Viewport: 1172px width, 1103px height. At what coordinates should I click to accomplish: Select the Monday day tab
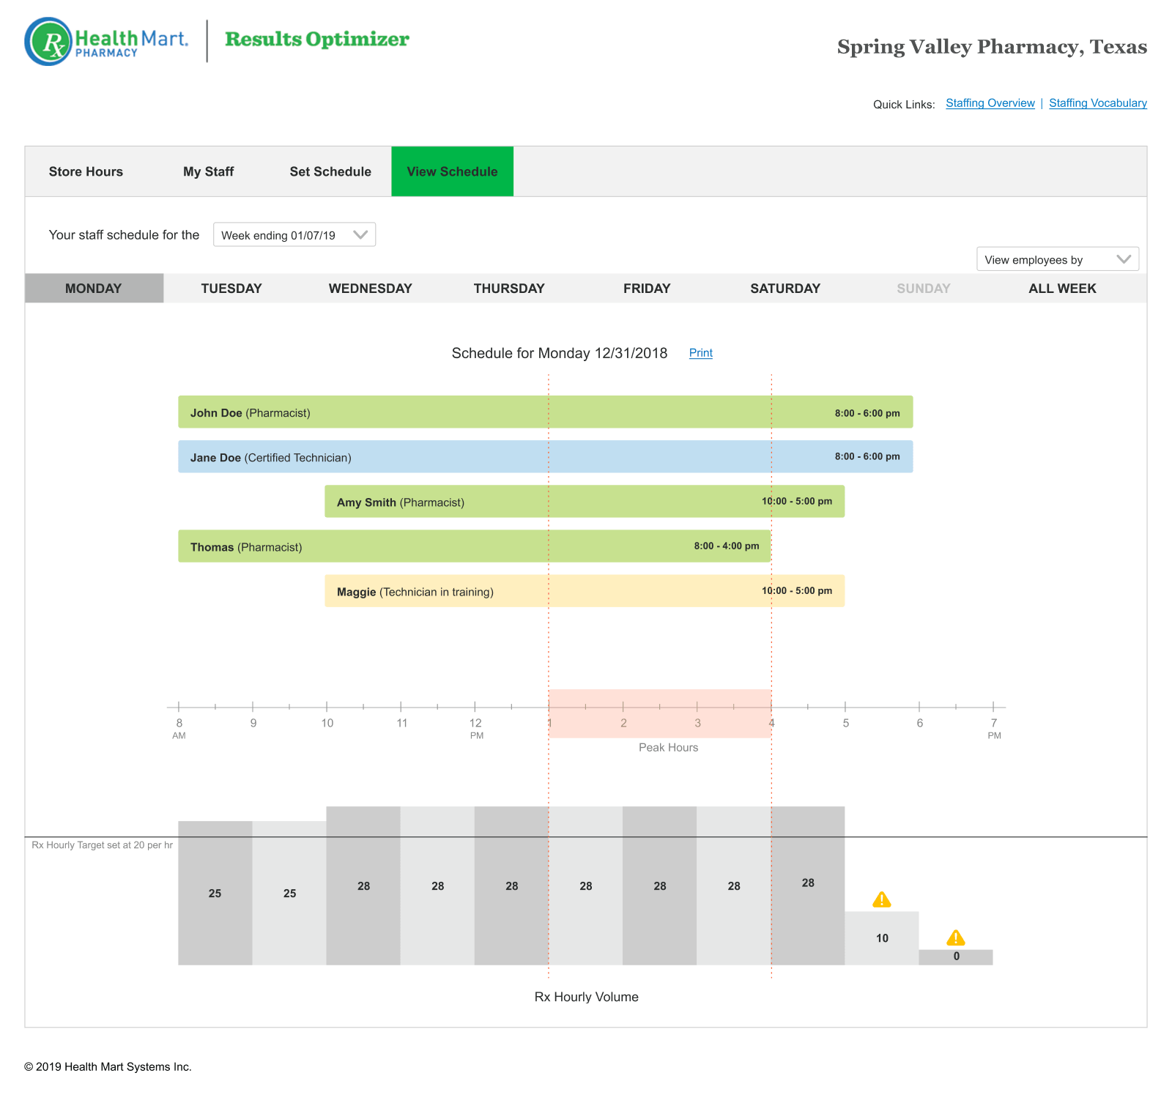[94, 288]
